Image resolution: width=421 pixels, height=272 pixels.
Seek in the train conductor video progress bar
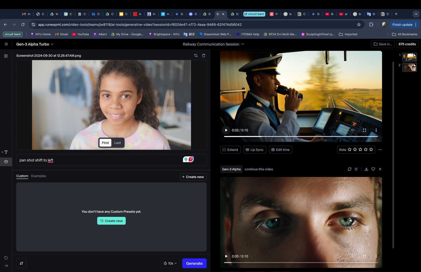[301, 137]
